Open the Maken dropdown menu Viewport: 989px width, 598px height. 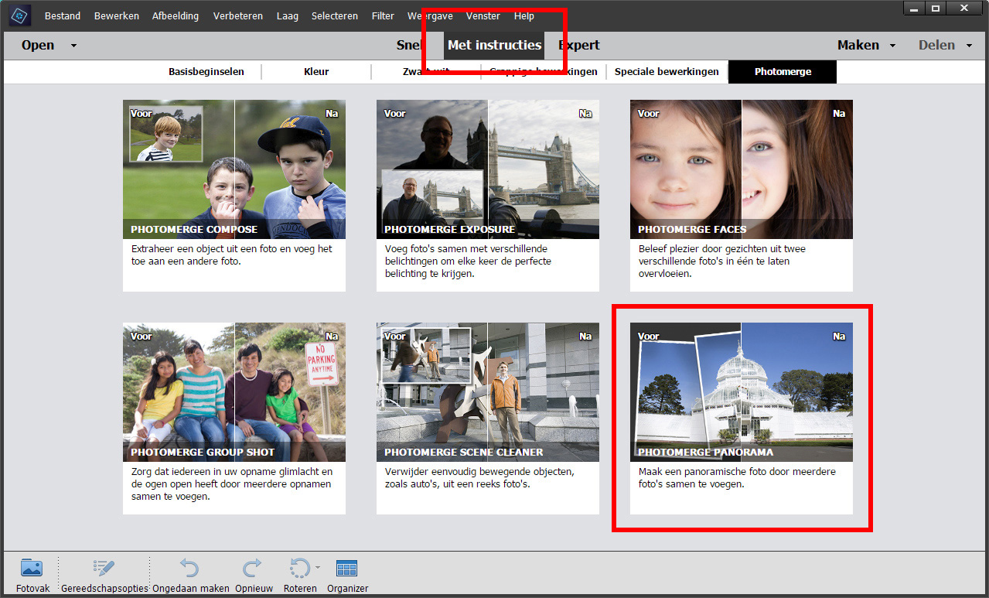pos(892,46)
